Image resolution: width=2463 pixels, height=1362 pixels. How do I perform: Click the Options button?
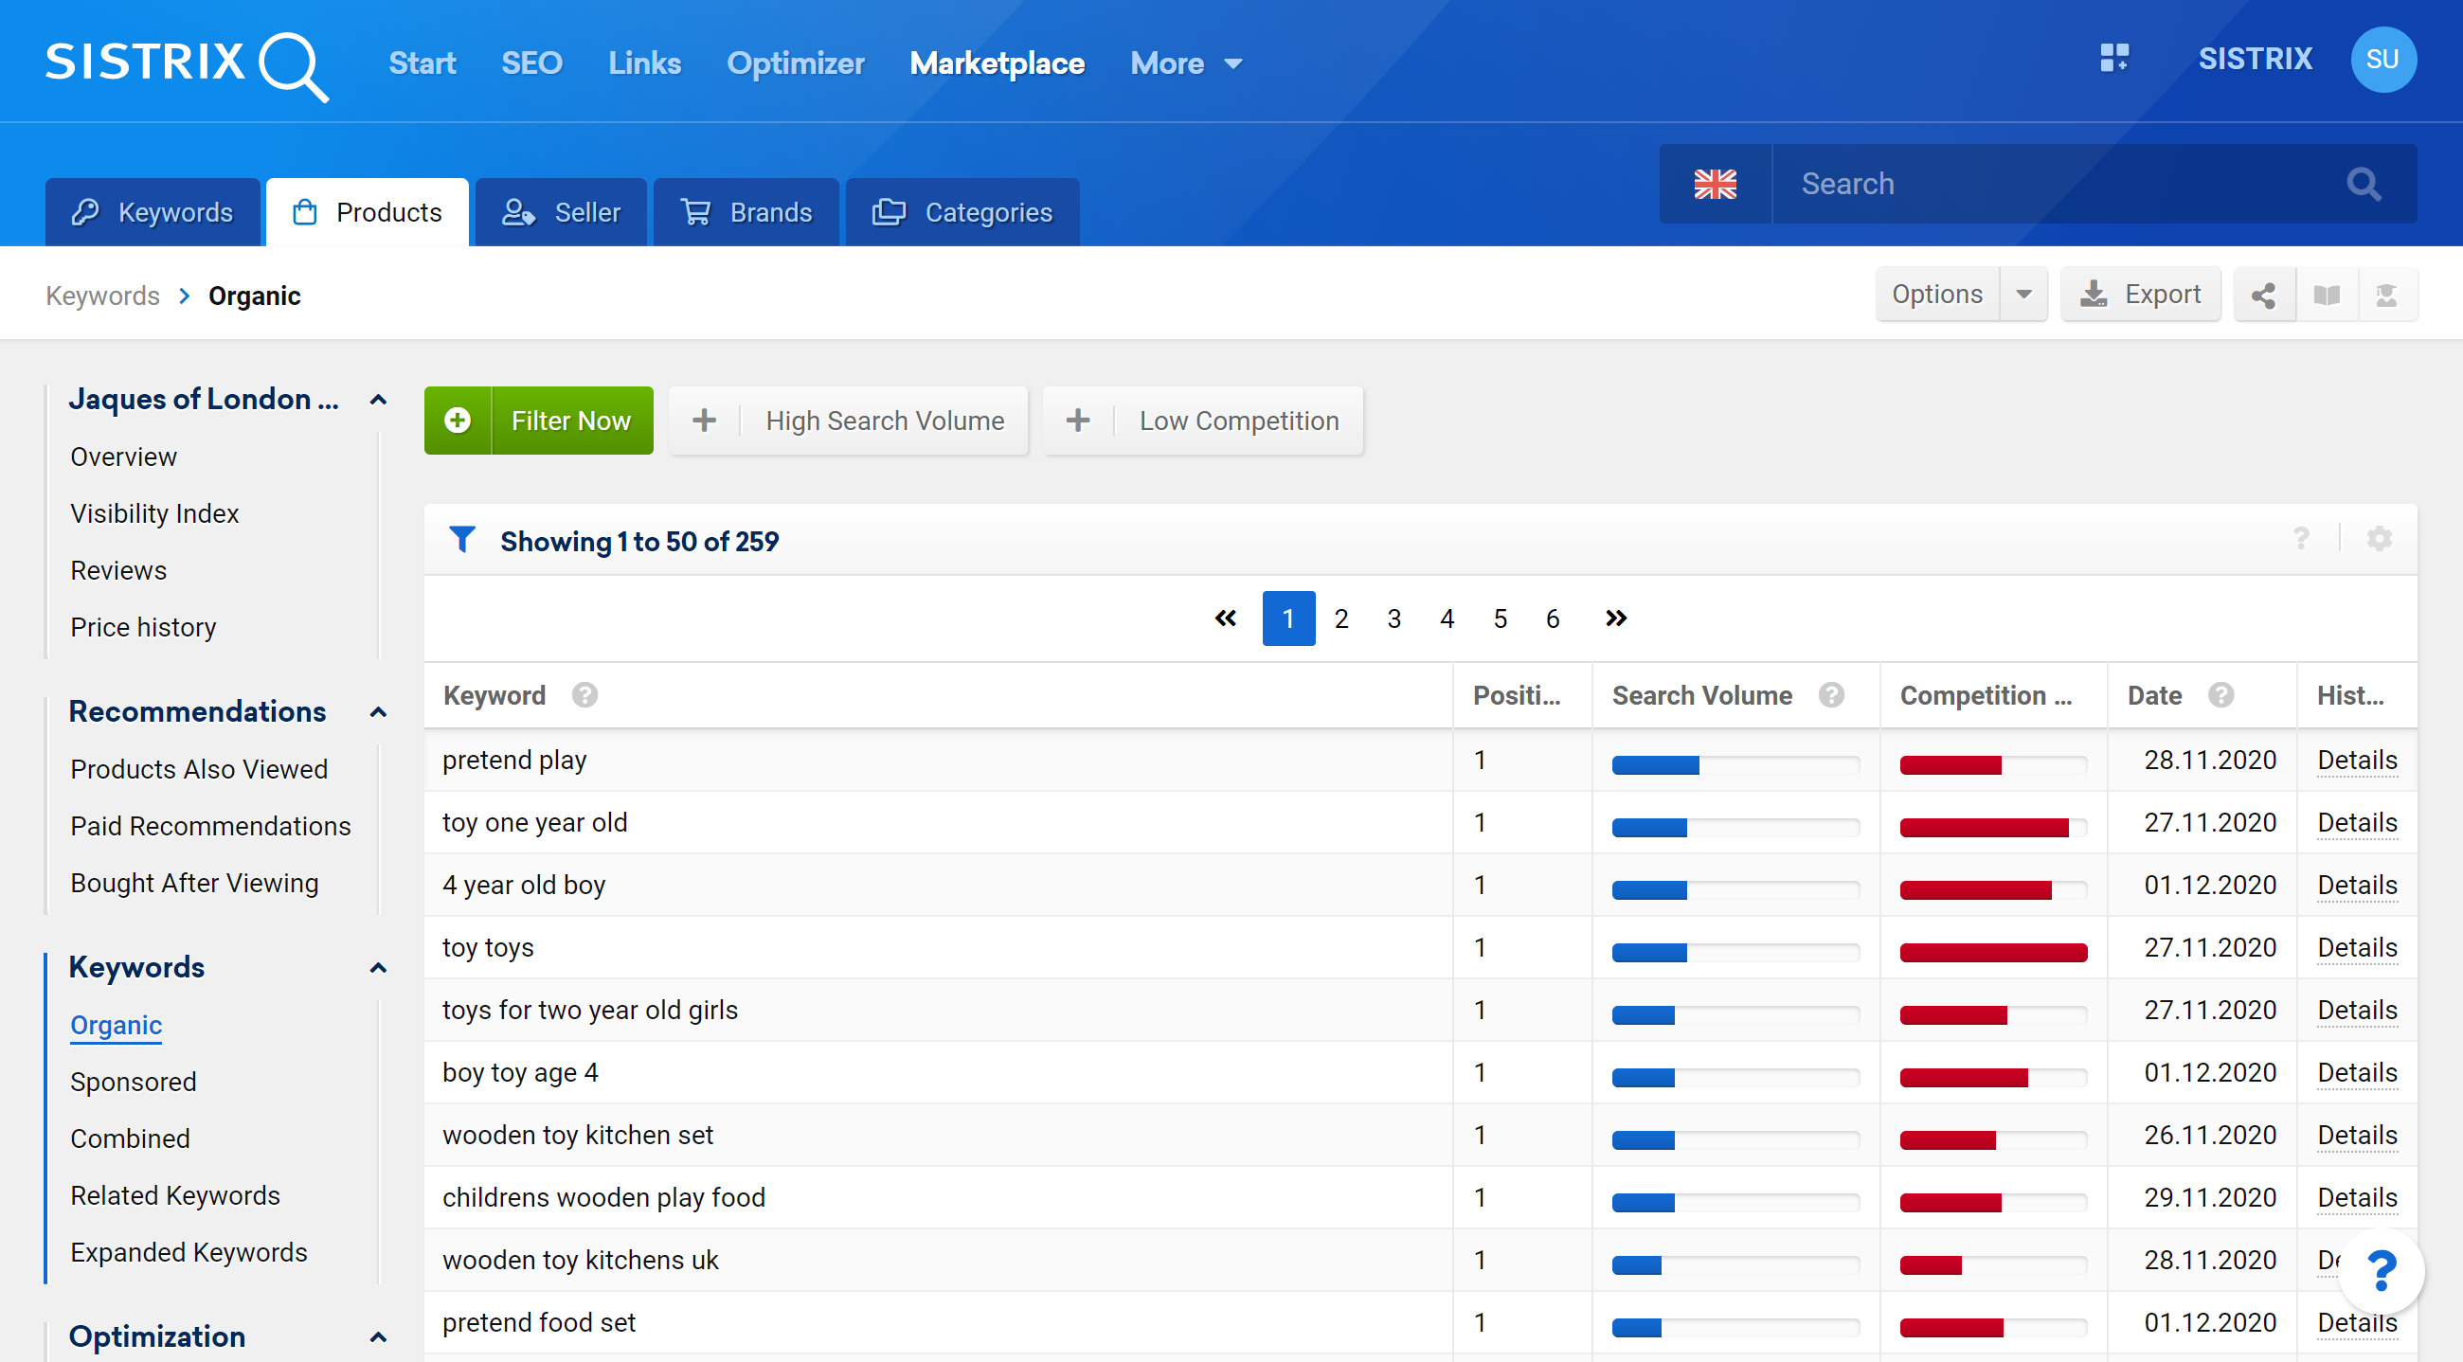[1937, 295]
